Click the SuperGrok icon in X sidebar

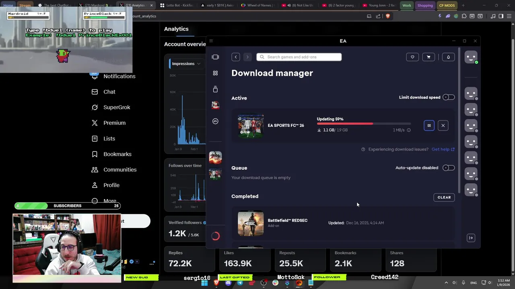[95, 107]
